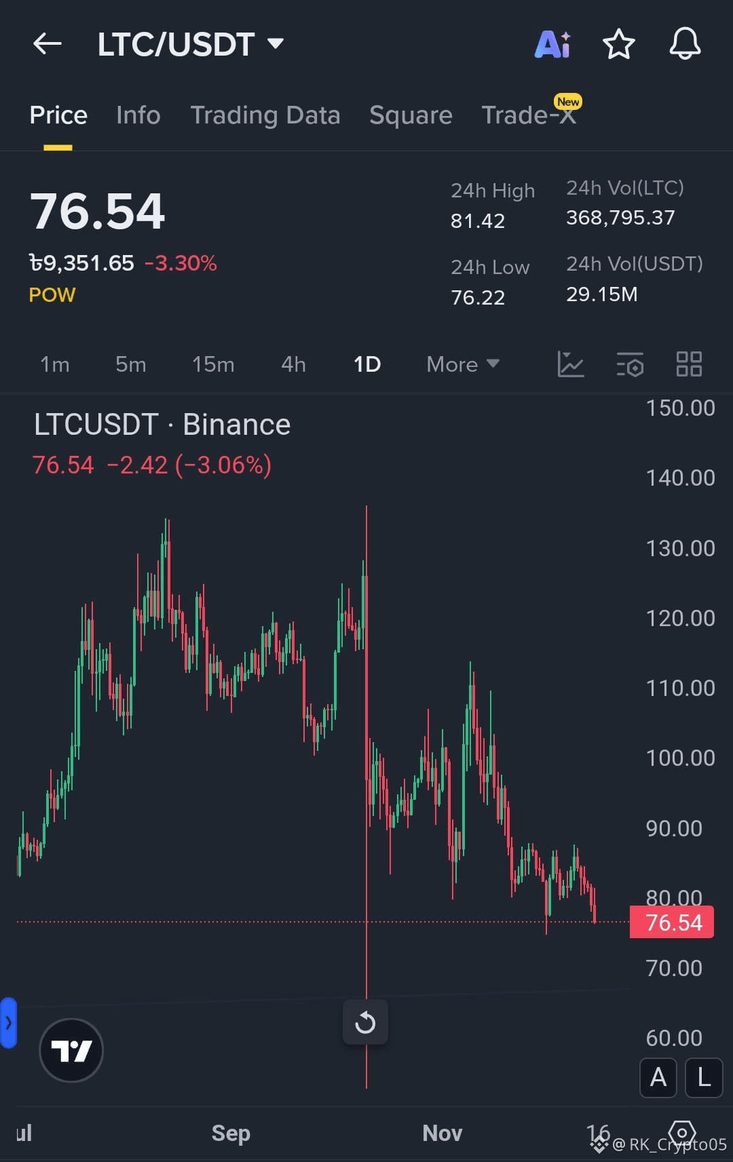733x1162 pixels.
Task: Select the 5m timeframe
Action: (x=131, y=364)
